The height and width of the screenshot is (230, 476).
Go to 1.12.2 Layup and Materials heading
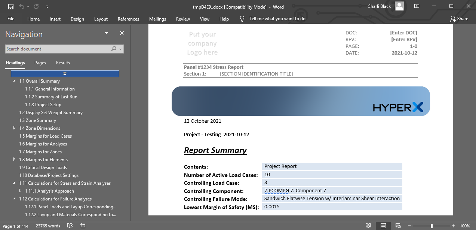(71, 215)
